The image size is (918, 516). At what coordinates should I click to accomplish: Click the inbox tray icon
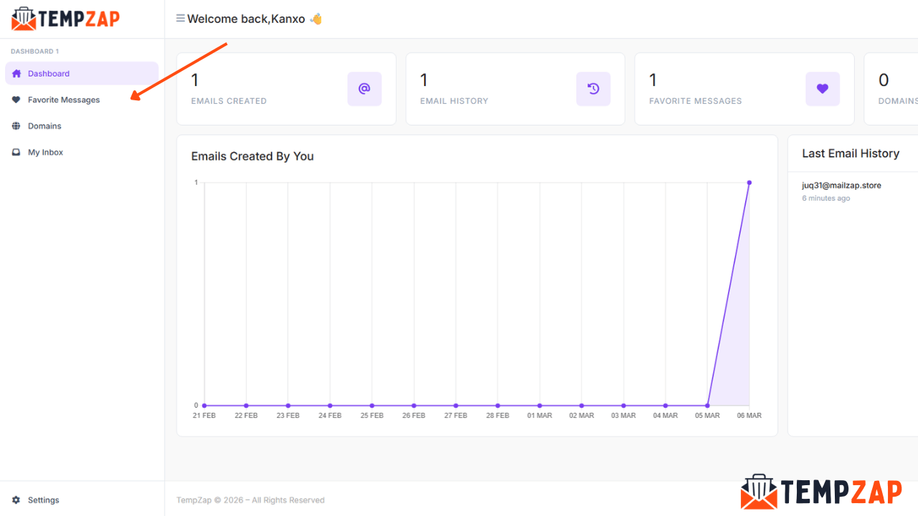16,153
